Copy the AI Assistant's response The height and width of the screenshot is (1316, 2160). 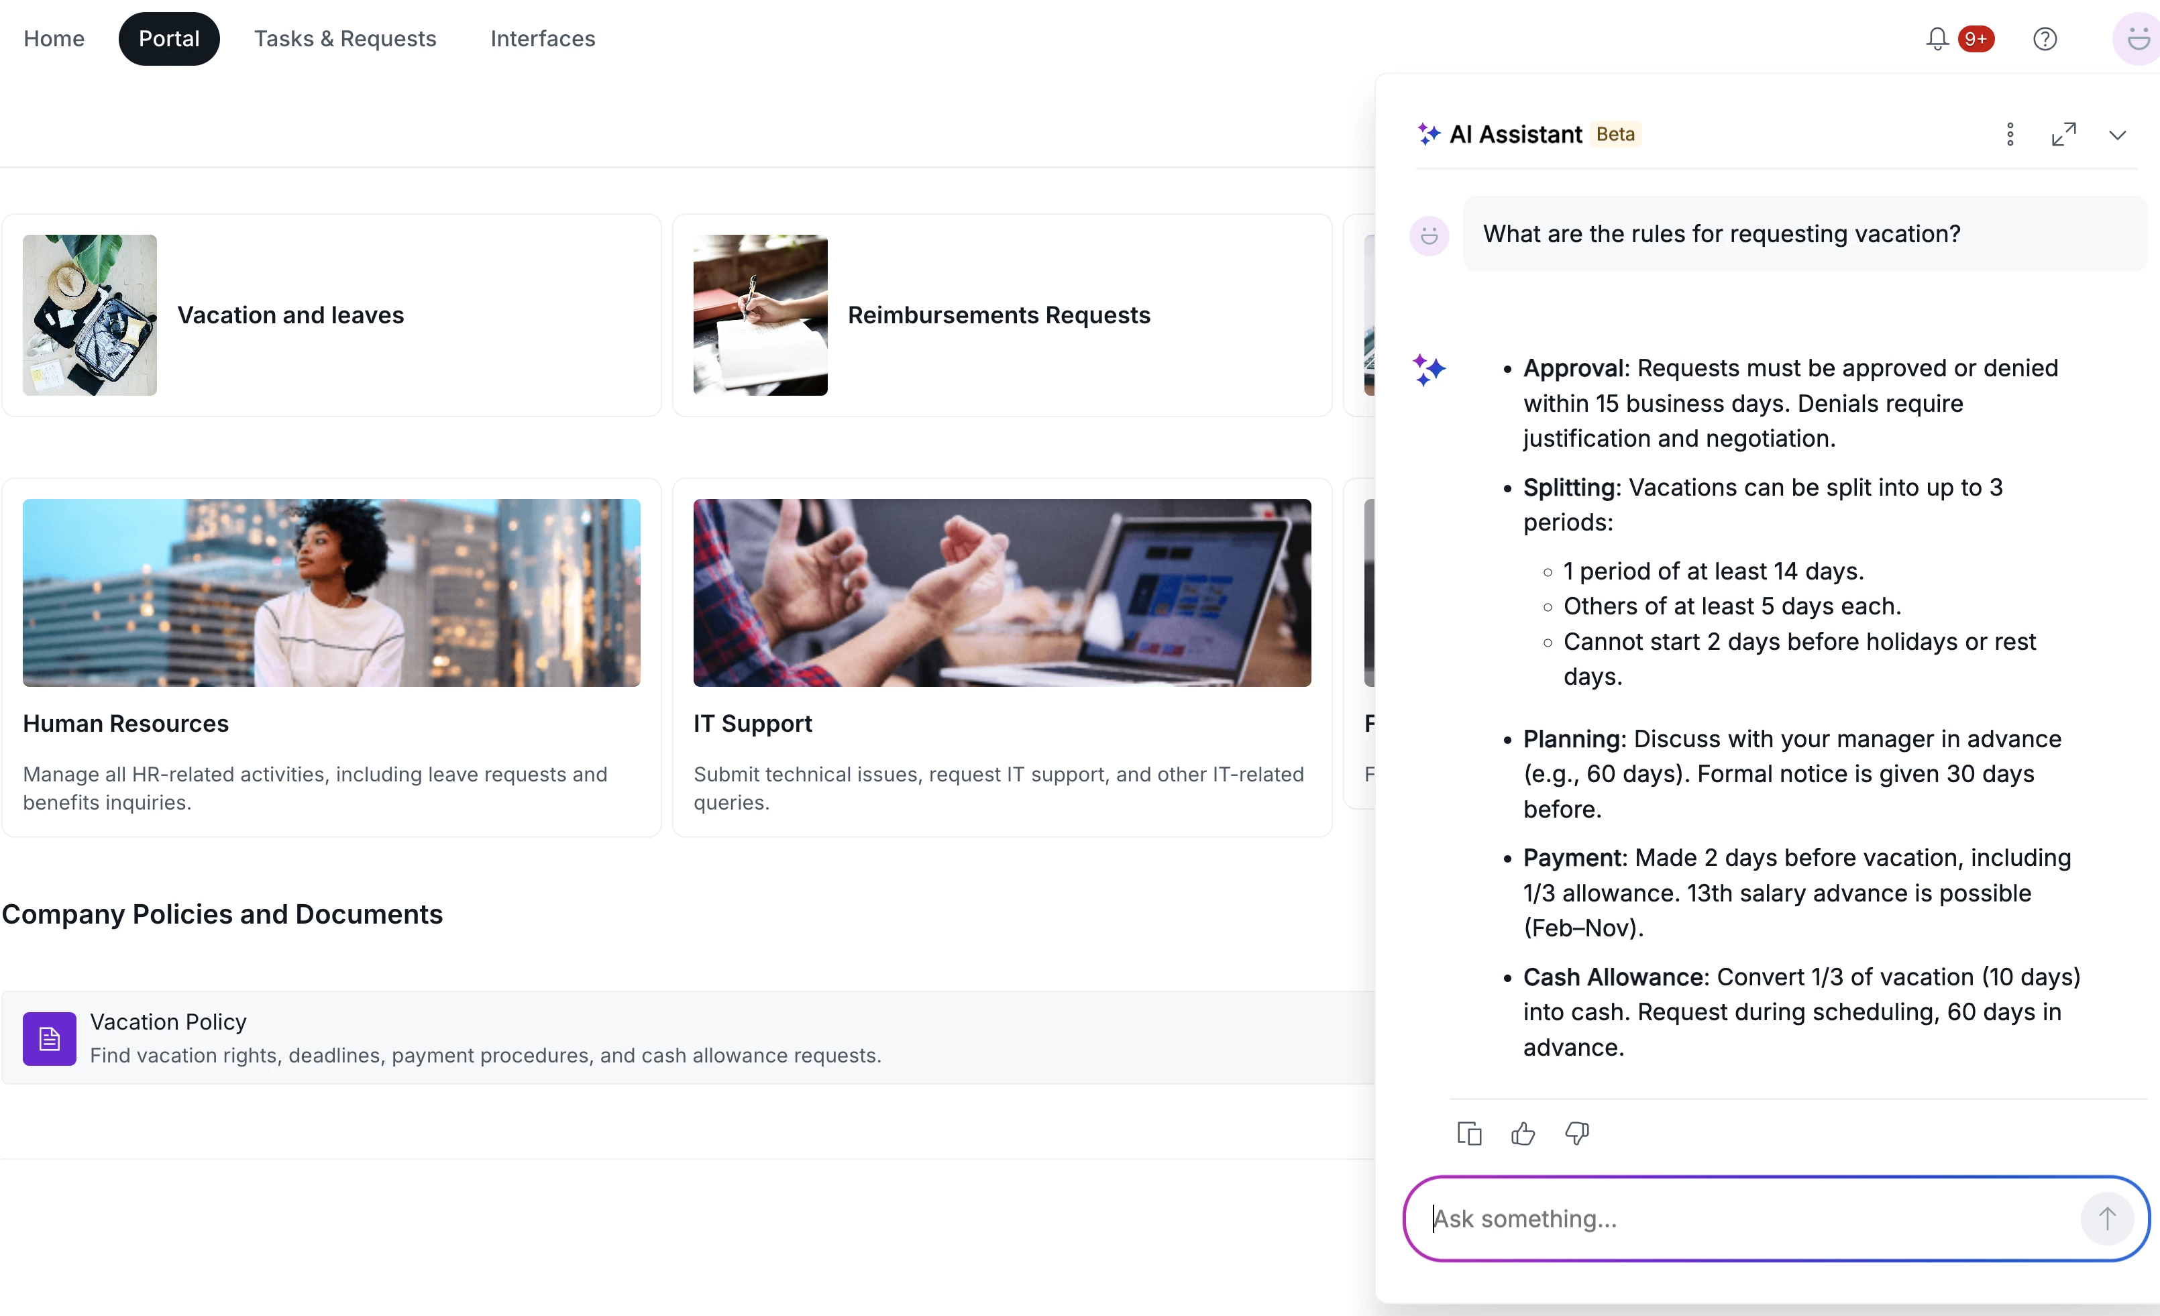click(x=1469, y=1132)
